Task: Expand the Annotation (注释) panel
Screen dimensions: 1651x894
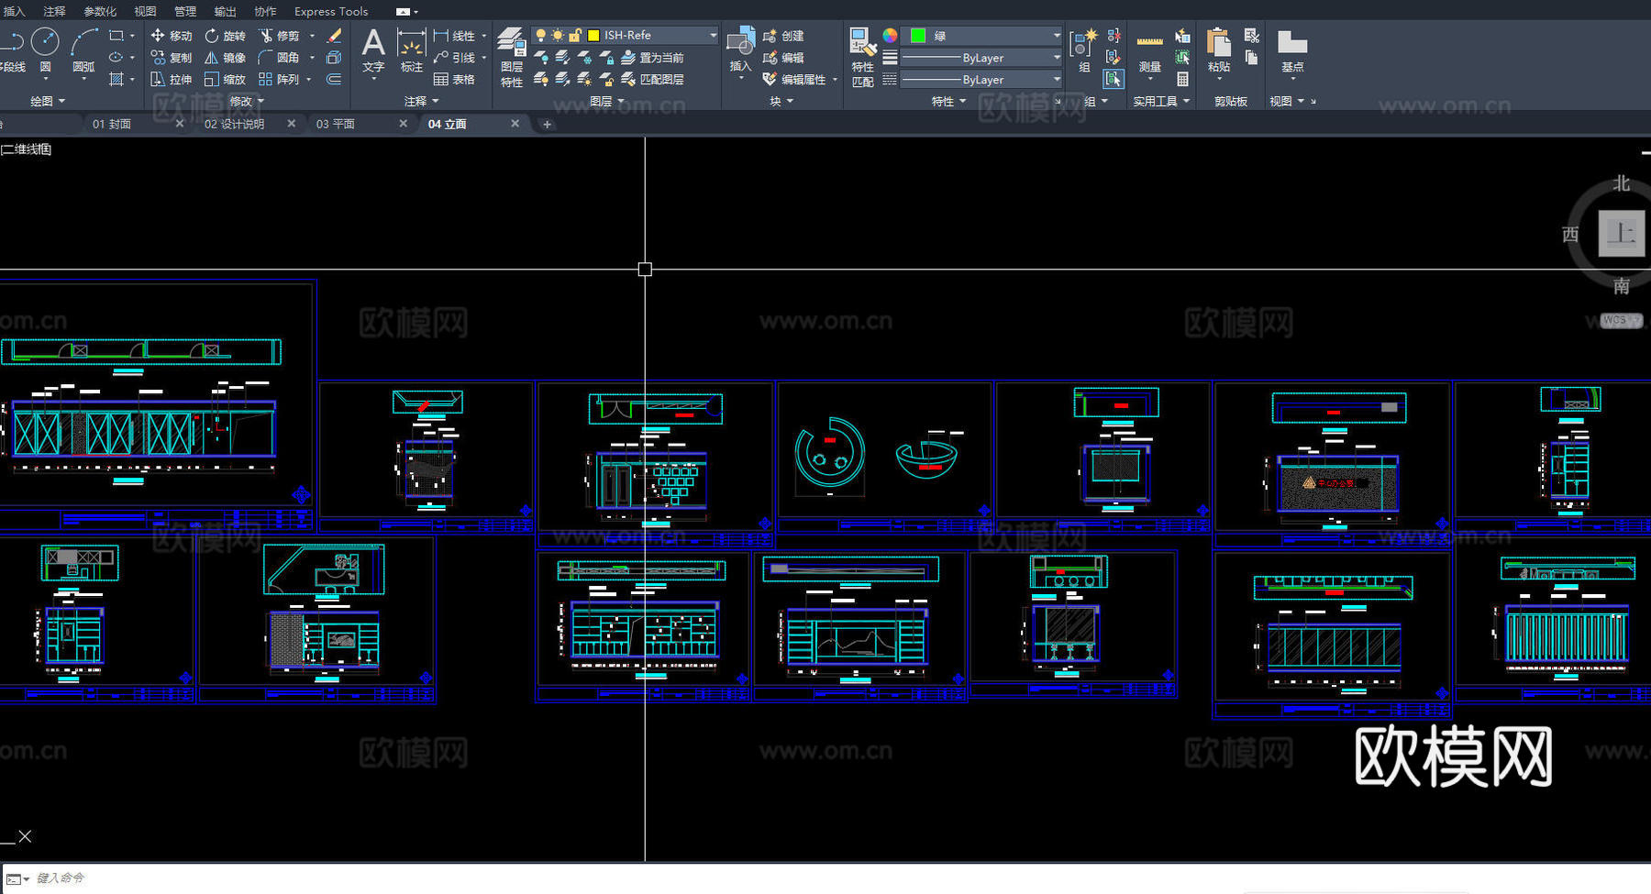Action: 422,101
